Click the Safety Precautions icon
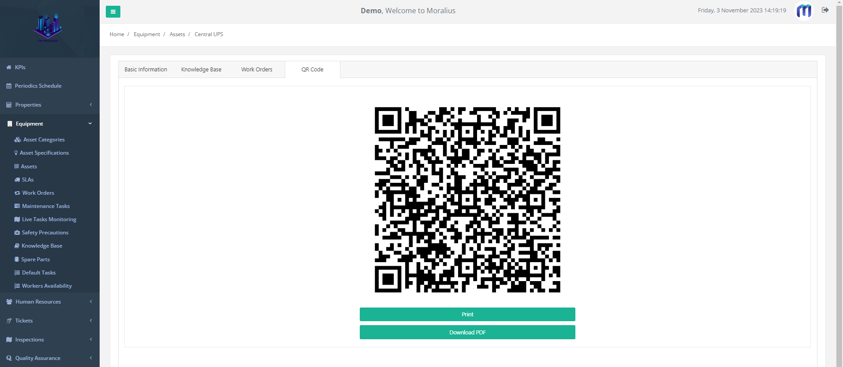843x367 pixels. (17, 233)
